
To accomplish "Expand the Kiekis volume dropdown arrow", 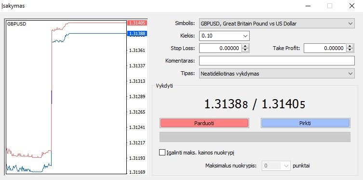I will (245, 36).
